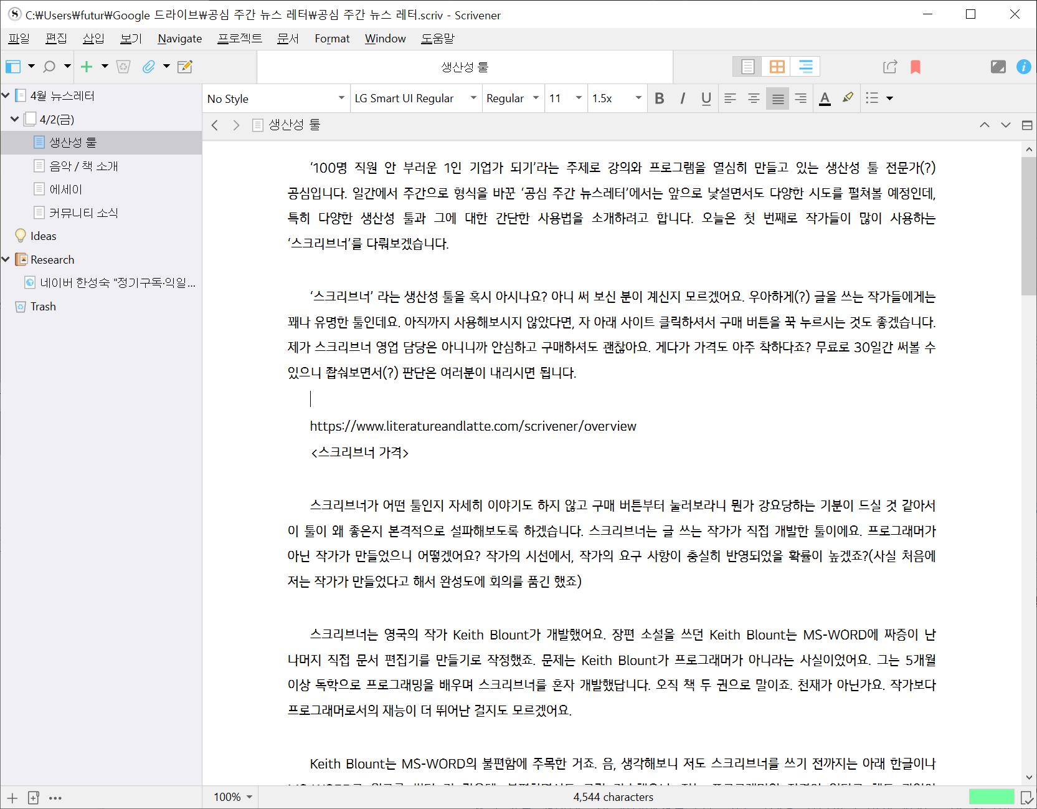Open the list style dropdown arrow
The width and height of the screenshot is (1037, 809).
click(889, 98)
